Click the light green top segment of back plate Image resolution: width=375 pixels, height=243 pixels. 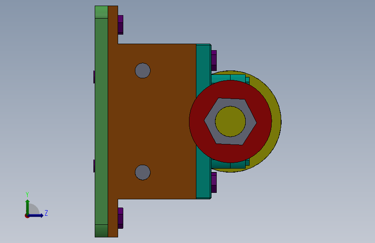point(101,12)
